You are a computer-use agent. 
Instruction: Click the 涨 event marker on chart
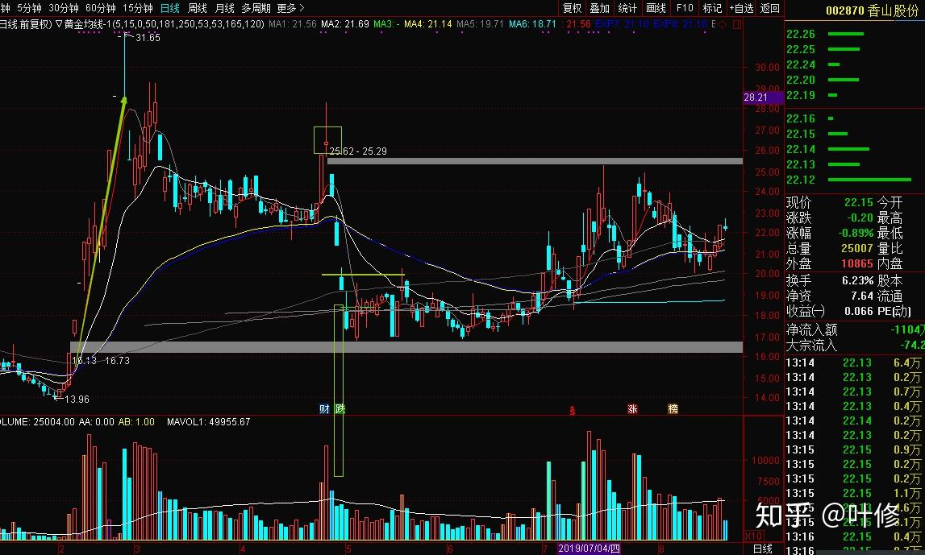coord(632,409)
